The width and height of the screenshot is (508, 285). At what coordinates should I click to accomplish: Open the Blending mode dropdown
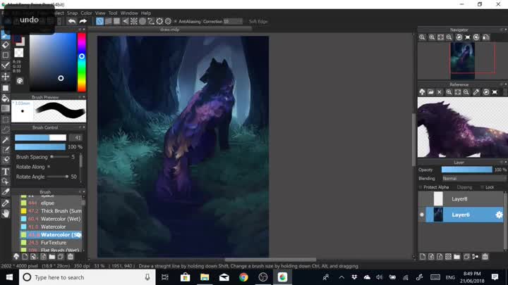click(x=473, y=178)
